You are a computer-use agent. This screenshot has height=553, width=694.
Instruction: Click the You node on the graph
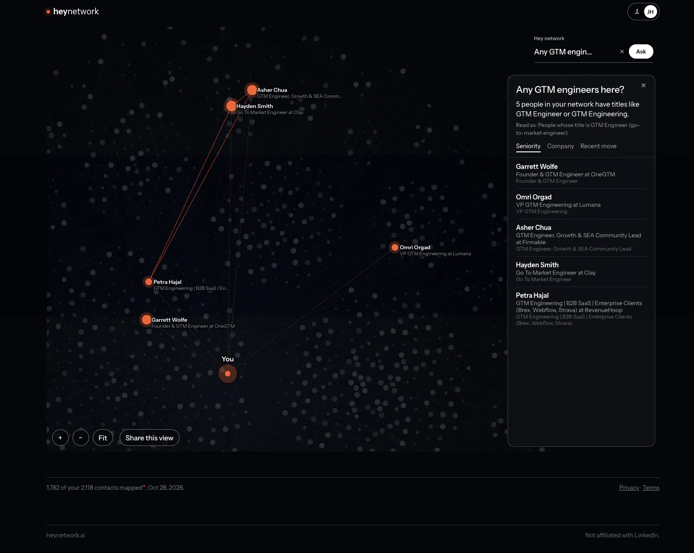pyautogui.click(x=228, y=373)
